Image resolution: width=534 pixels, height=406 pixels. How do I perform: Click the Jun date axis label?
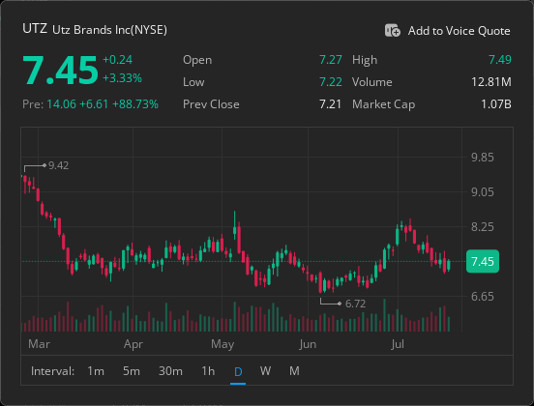308,344
